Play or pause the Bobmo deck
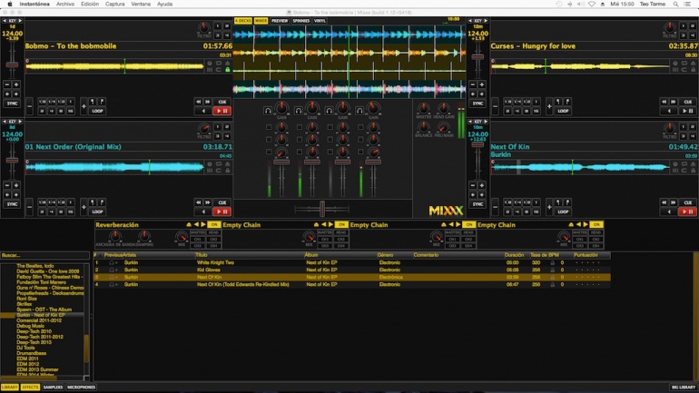The width and height of the screenshot is (699, 393). pos(222,111)
